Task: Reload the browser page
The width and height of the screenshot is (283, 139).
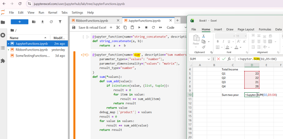Action: click(20, 4)
